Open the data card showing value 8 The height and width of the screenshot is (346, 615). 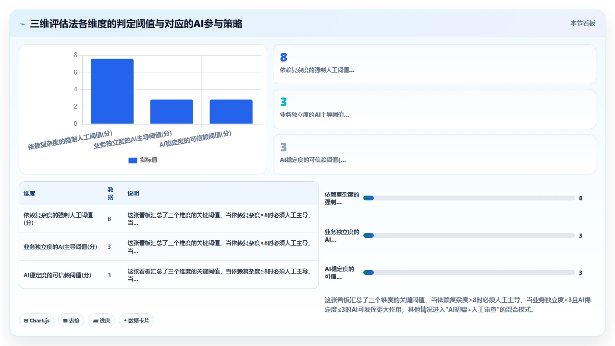point(434,64)
